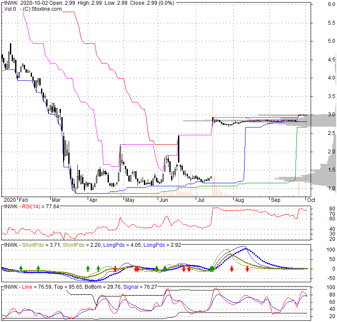This screenshot has height=322, width=337.
Task: Click the 'Feb' month label on time axis
Action: coord(23,200)
